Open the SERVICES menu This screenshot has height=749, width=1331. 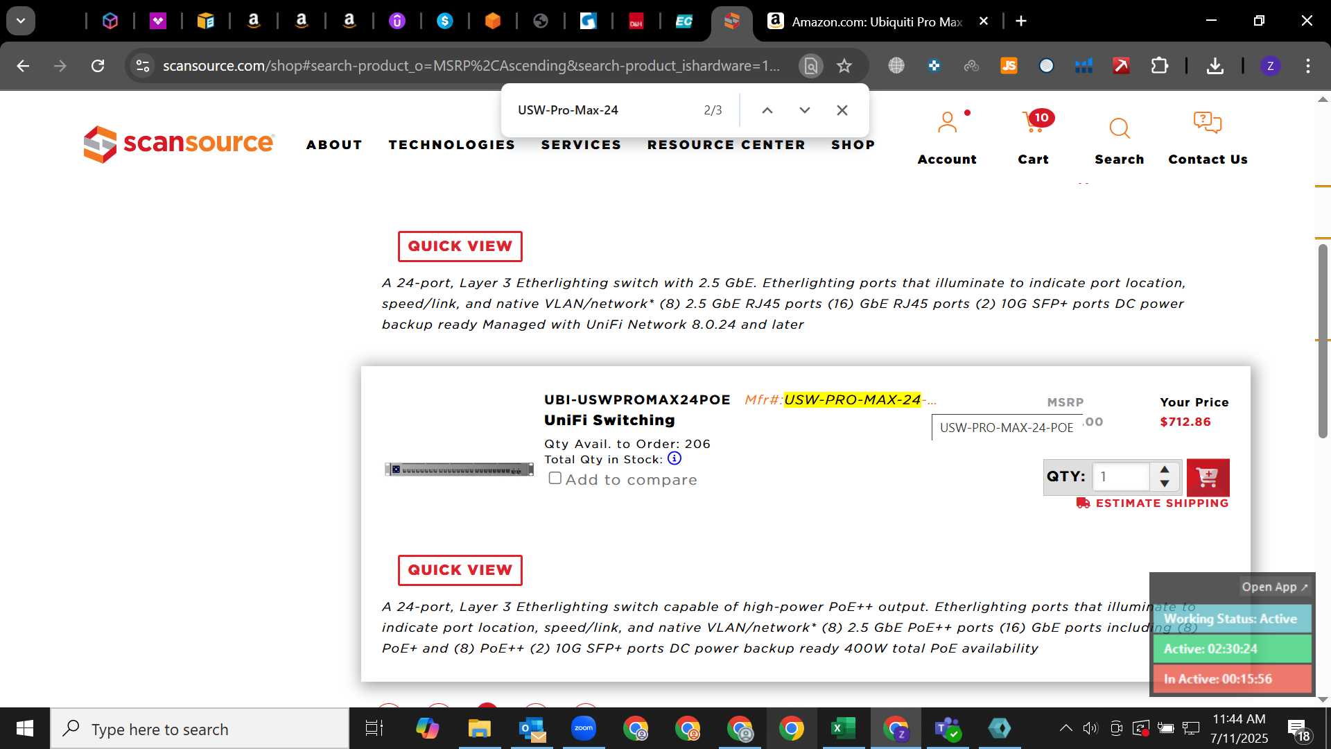pos(581,145)
